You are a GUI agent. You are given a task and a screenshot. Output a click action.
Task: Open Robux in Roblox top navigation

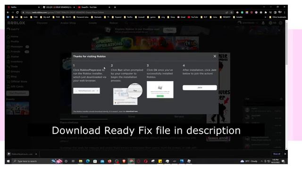[113, 23]
